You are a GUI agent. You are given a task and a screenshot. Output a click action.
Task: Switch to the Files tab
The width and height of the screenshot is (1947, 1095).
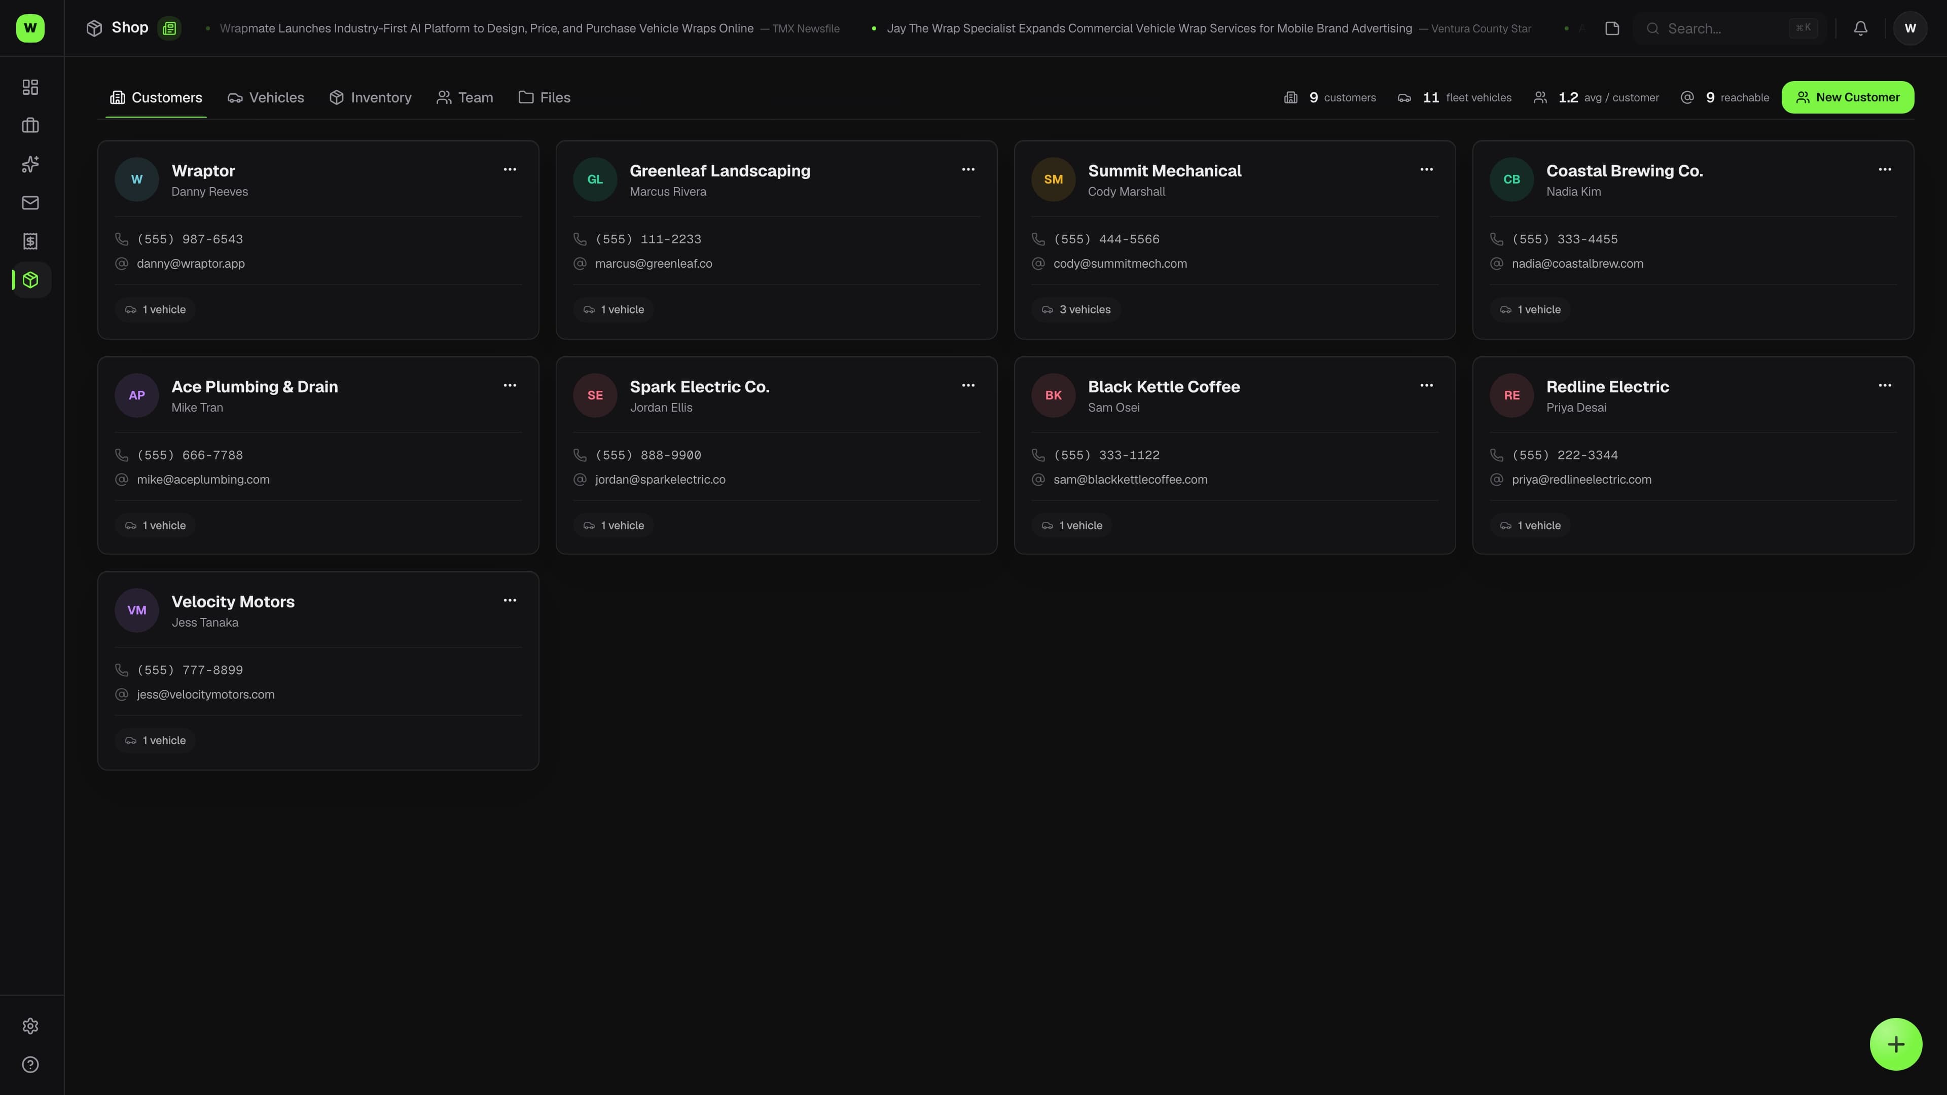click(544, 97)
